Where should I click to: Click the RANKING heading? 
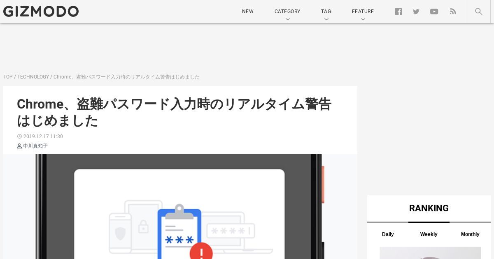coord(429,208)
